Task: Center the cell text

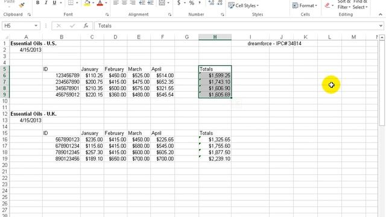Action: [x=124, y=2]
